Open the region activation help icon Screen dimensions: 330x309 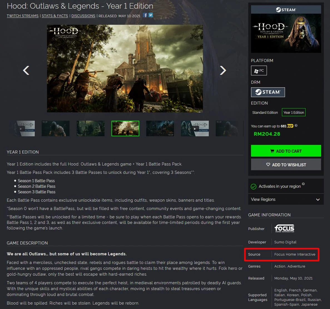[x=303, y=184]
